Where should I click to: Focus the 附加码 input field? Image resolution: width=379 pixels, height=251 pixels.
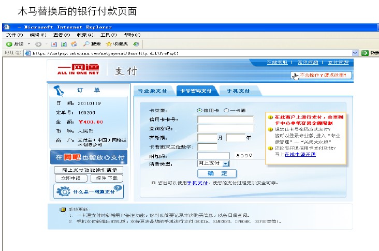[213, 156]
